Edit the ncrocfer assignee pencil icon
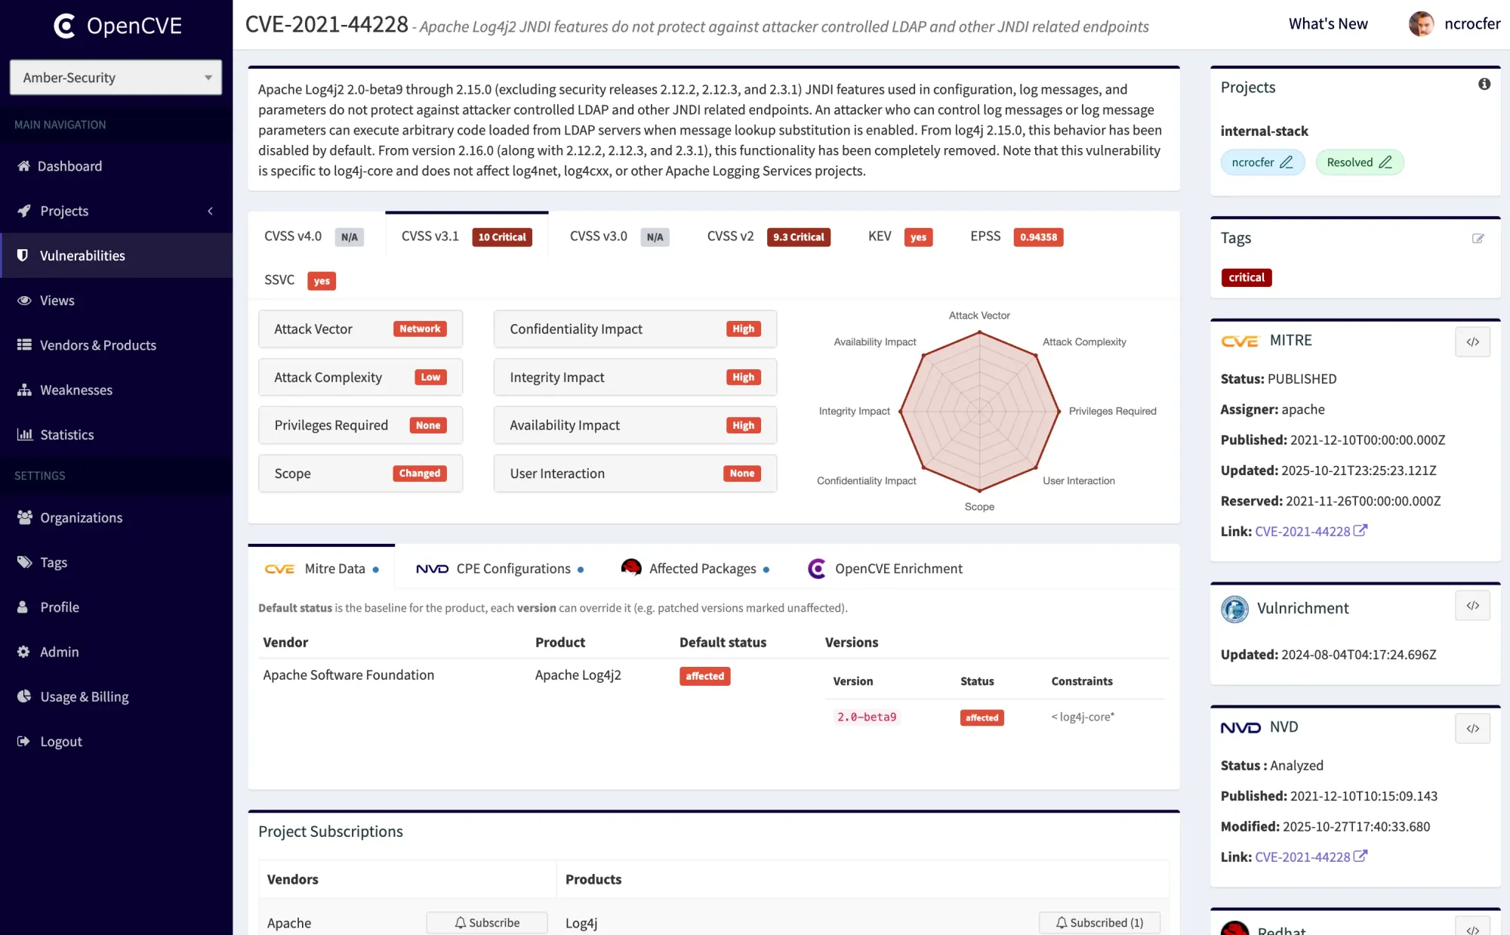The image size is (1510, 935). (1287, 162)
